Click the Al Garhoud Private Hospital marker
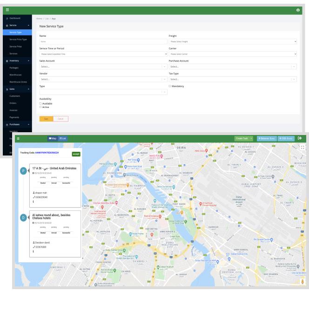 [201, 203]
